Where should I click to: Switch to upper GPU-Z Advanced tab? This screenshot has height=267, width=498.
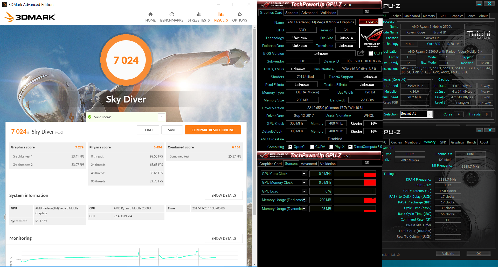tap(309, 13)
